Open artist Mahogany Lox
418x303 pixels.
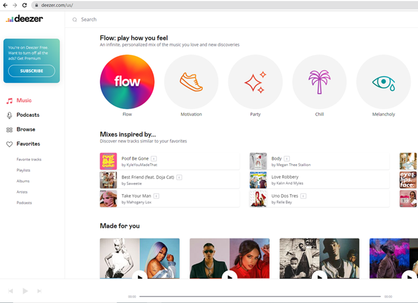(x=139, y=202)
